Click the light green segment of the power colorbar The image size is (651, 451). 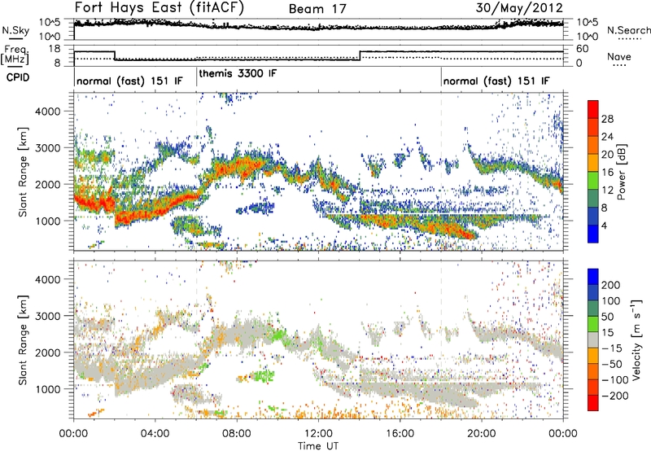coord(593,180)
